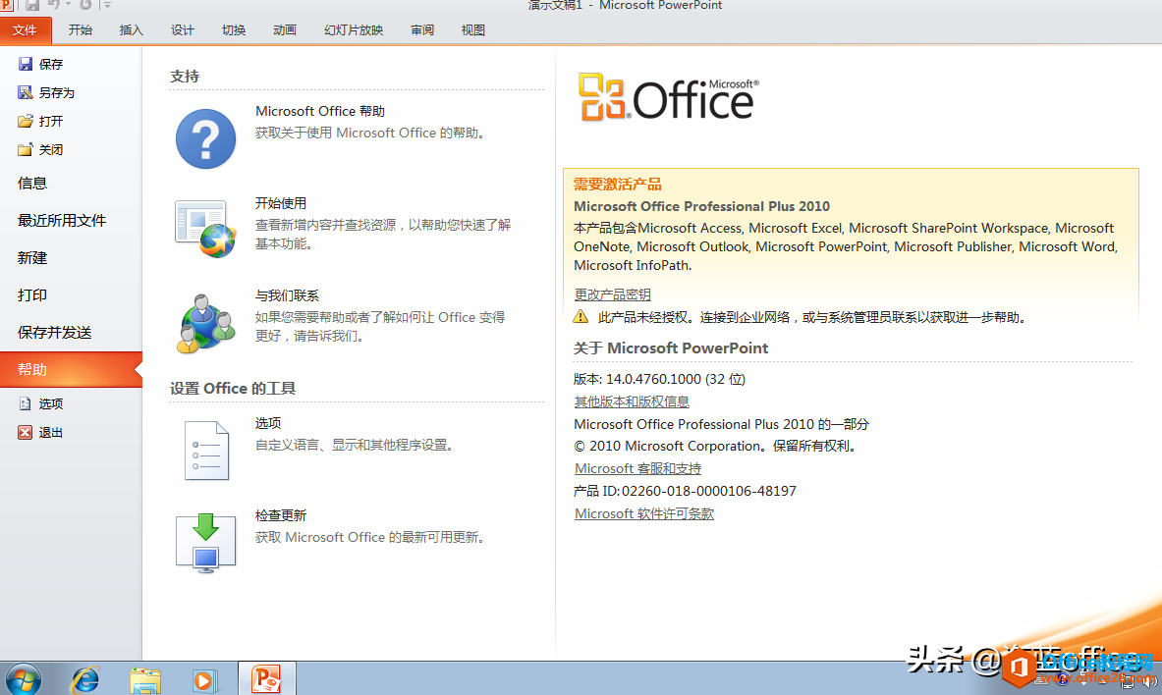Open 选项 via the options document icon
Viewport: 1162px width, 695px height.
[205, 450]
